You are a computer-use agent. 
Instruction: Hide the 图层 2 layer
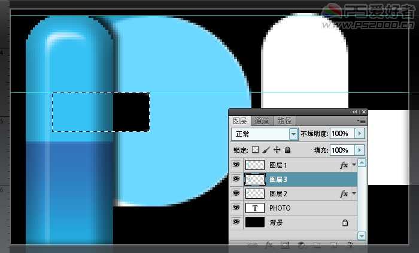click(x=236, y=193)
